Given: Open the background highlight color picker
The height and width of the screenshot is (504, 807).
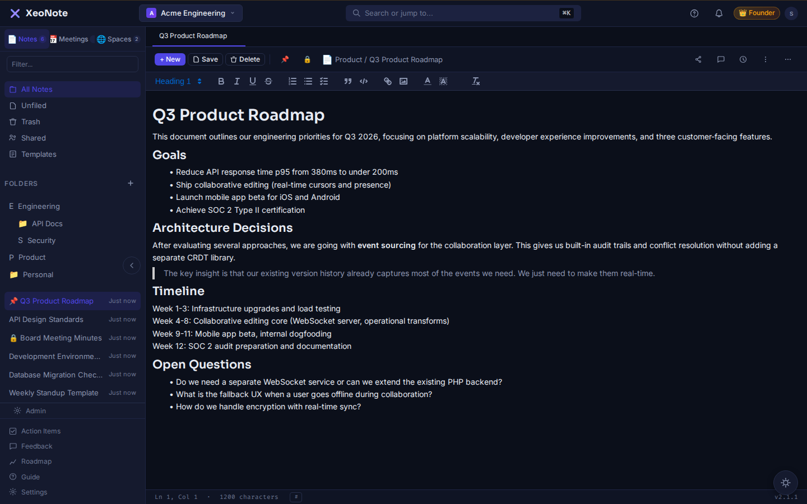Looking at the screenshot, I should tap(443, 81).
